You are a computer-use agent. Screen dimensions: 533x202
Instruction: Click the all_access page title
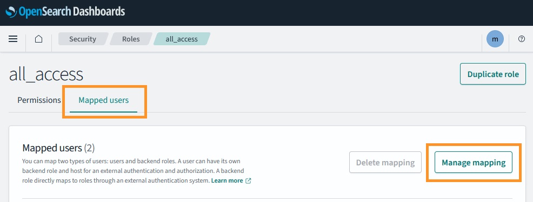pos(46,74)
